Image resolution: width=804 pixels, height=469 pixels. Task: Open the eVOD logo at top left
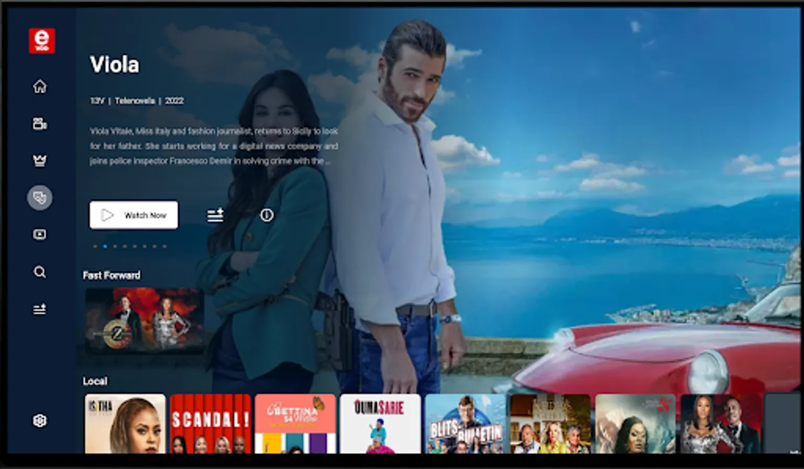tap(42, 40)
